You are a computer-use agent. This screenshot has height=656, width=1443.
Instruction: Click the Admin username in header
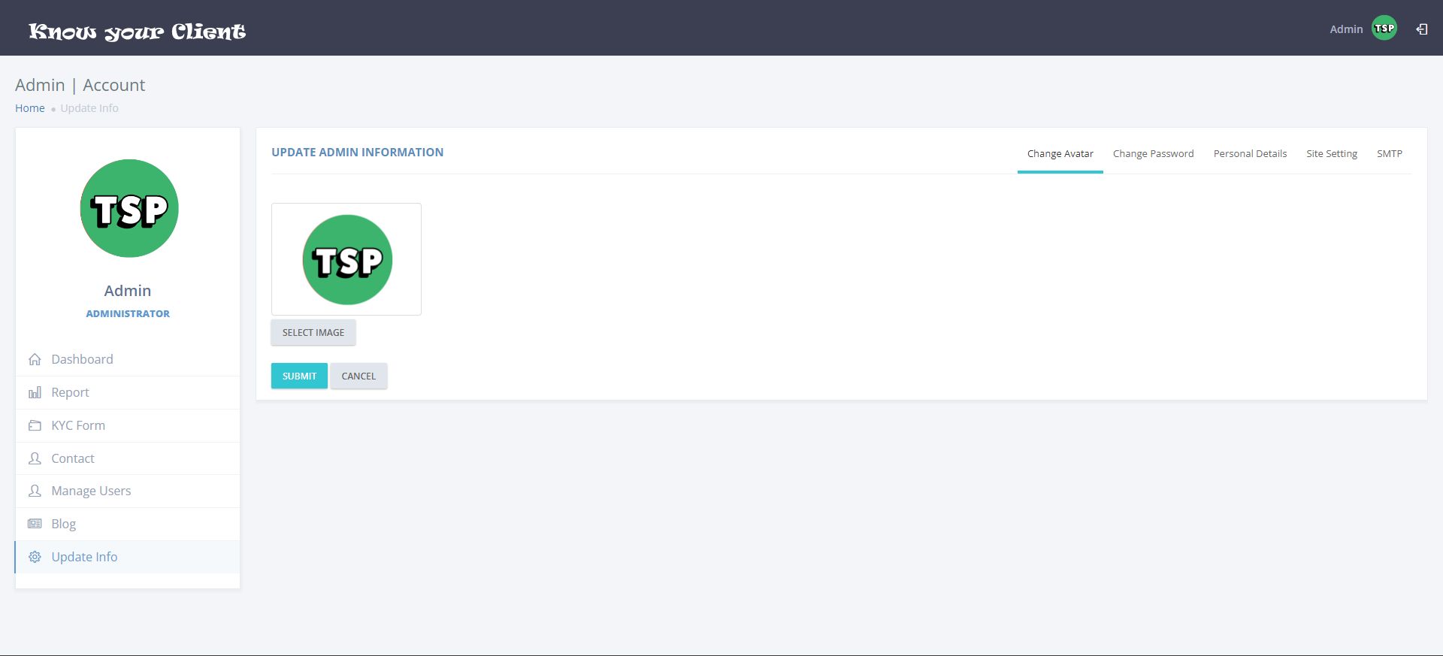coord(1346,29)
